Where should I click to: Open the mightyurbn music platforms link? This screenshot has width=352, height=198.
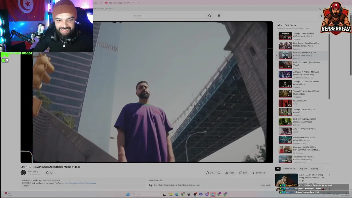tap(80, 183)
